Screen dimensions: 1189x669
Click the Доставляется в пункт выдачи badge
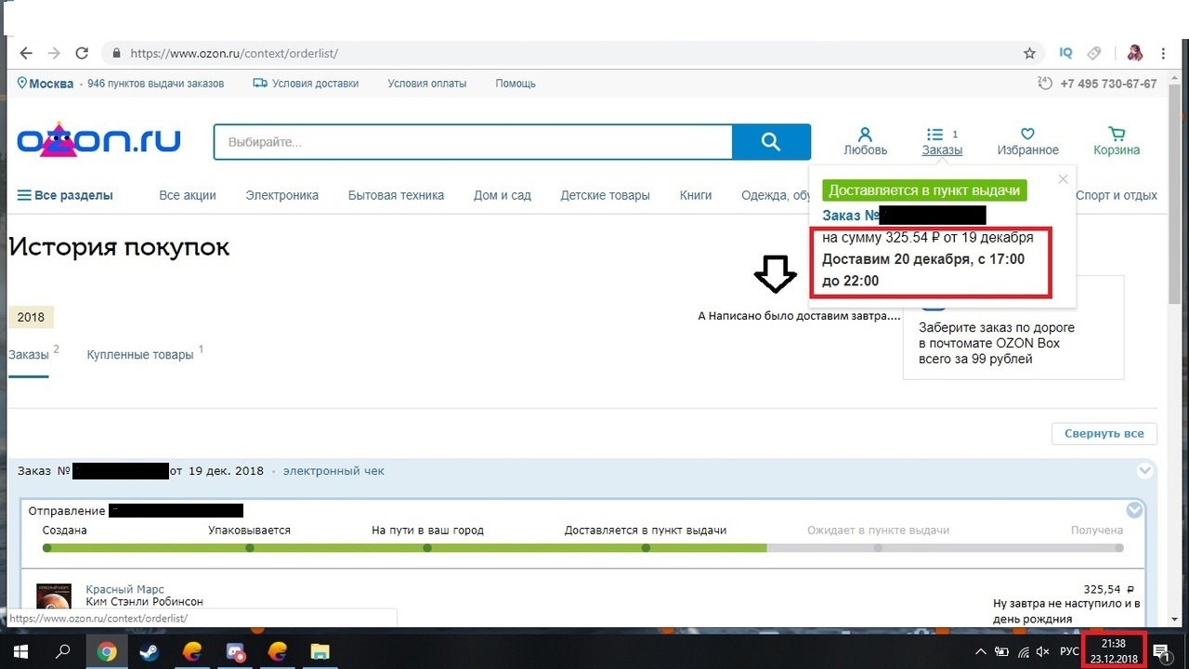924,190
